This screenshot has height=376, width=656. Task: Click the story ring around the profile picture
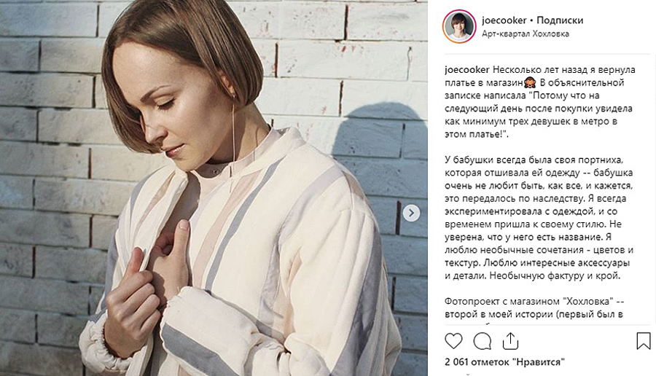459,26
